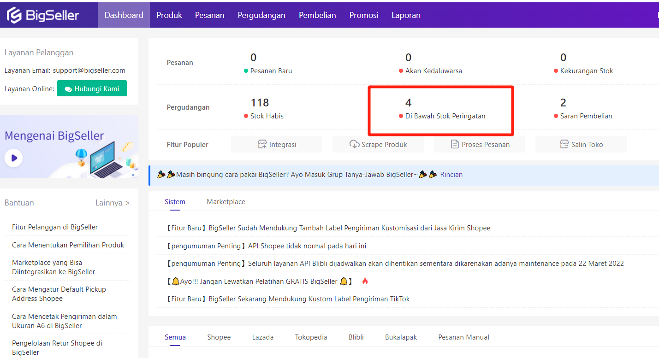This screenshot has height=358, width=659.
Task: Select the Tokopedia orders tab
Action: click(x=311, y=337)
